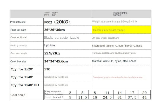Select the Material: ABS, PP, nylon, steel sheet text
This screenshot has width=161, height=111.
point(114,61)
